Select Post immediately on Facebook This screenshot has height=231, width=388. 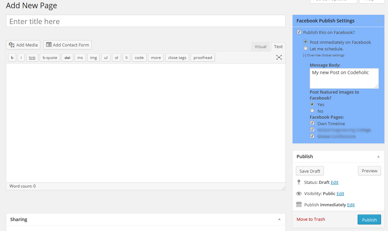[x=305, y=42]
